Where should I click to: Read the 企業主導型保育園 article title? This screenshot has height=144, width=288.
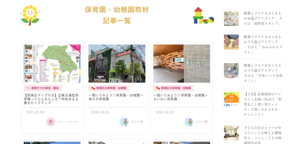tap(51, 99)
